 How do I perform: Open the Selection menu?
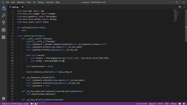21,2
